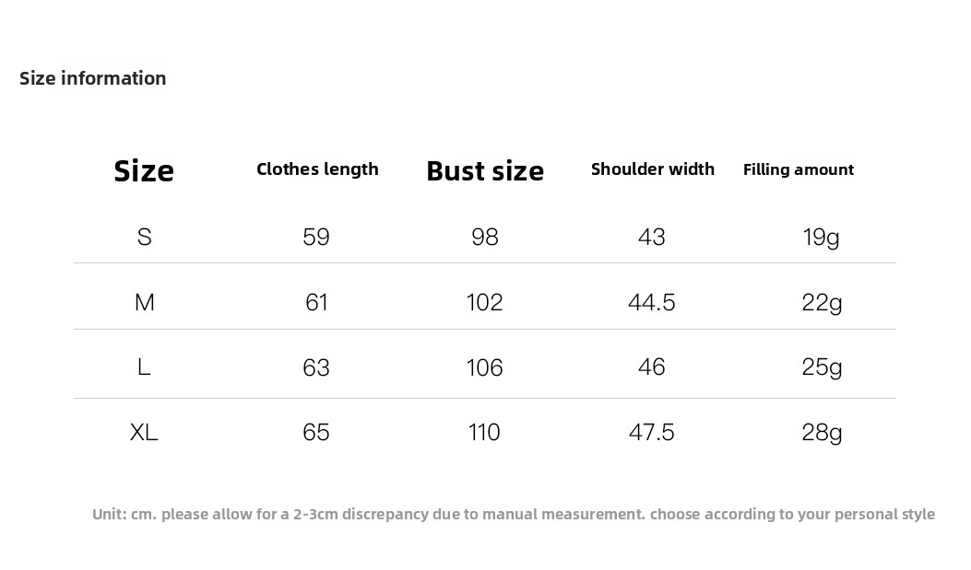The image size is (971, 570).
Task: Select the size XL row label
Action: coord(144,432)
